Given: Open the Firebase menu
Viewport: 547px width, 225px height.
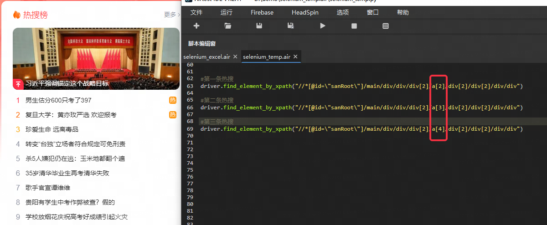Looking at the screenshot, I should click(x=262, y=12).
